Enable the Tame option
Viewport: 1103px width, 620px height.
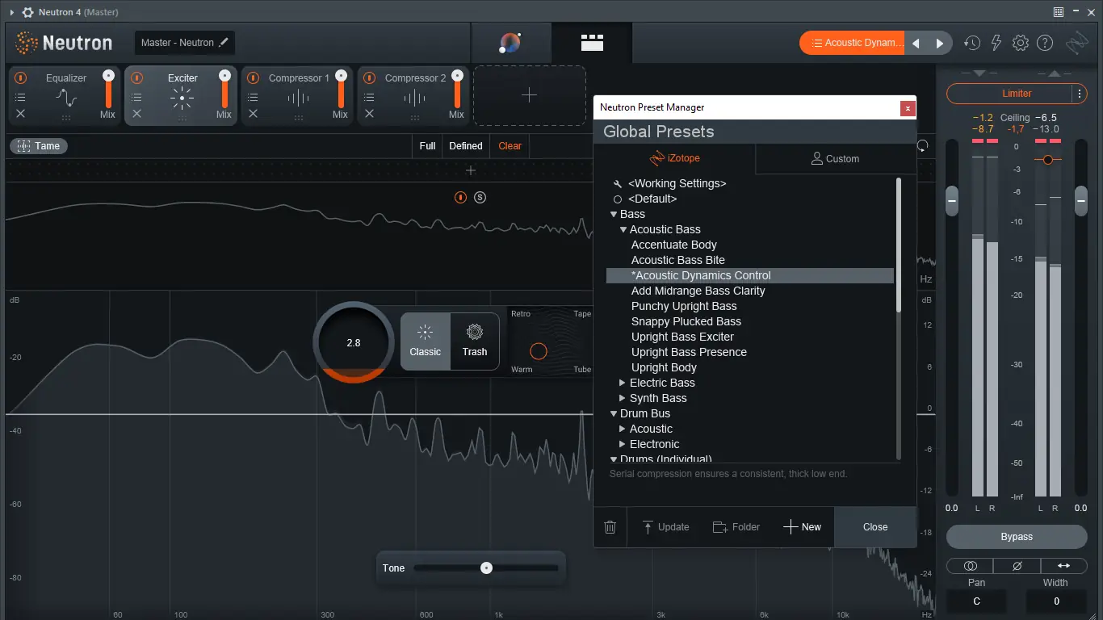pyautogui.click(x=39, y=146)
